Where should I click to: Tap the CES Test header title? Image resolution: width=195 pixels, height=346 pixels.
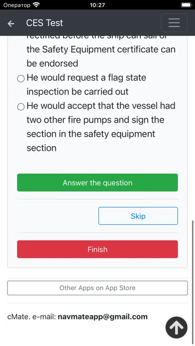click(44, 23)
